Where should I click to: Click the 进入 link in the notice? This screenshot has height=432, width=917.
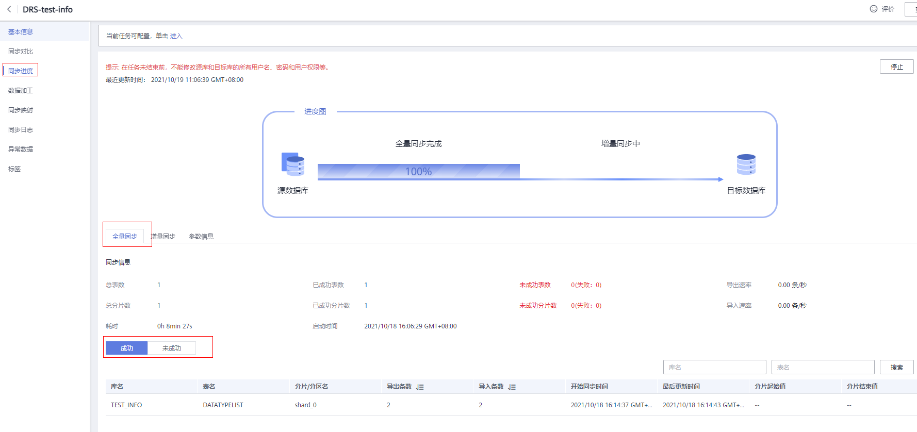tap(176, 36)
